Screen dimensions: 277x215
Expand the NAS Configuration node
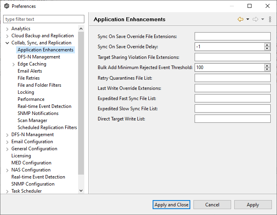click(x=7, y=170)
